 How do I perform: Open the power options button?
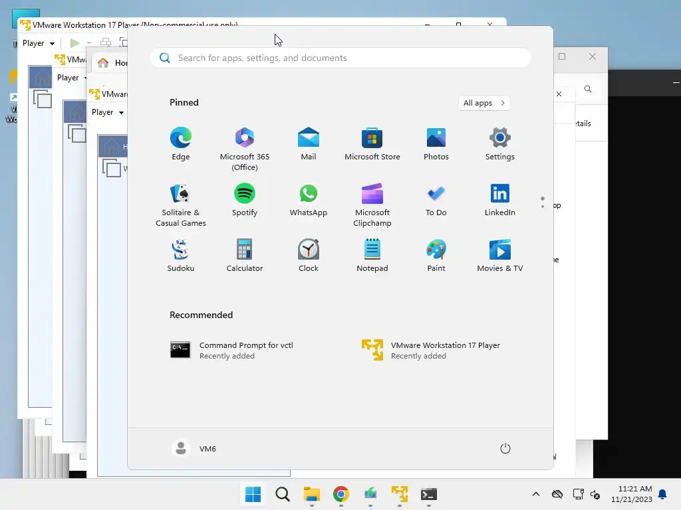[505, 448]
